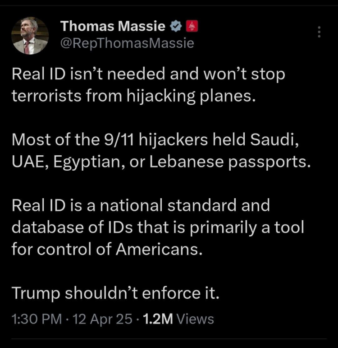Click the 'Trump shouldn't enforce it' line
This screenshot has height=348, width=338.
click(x=115, y=293)
